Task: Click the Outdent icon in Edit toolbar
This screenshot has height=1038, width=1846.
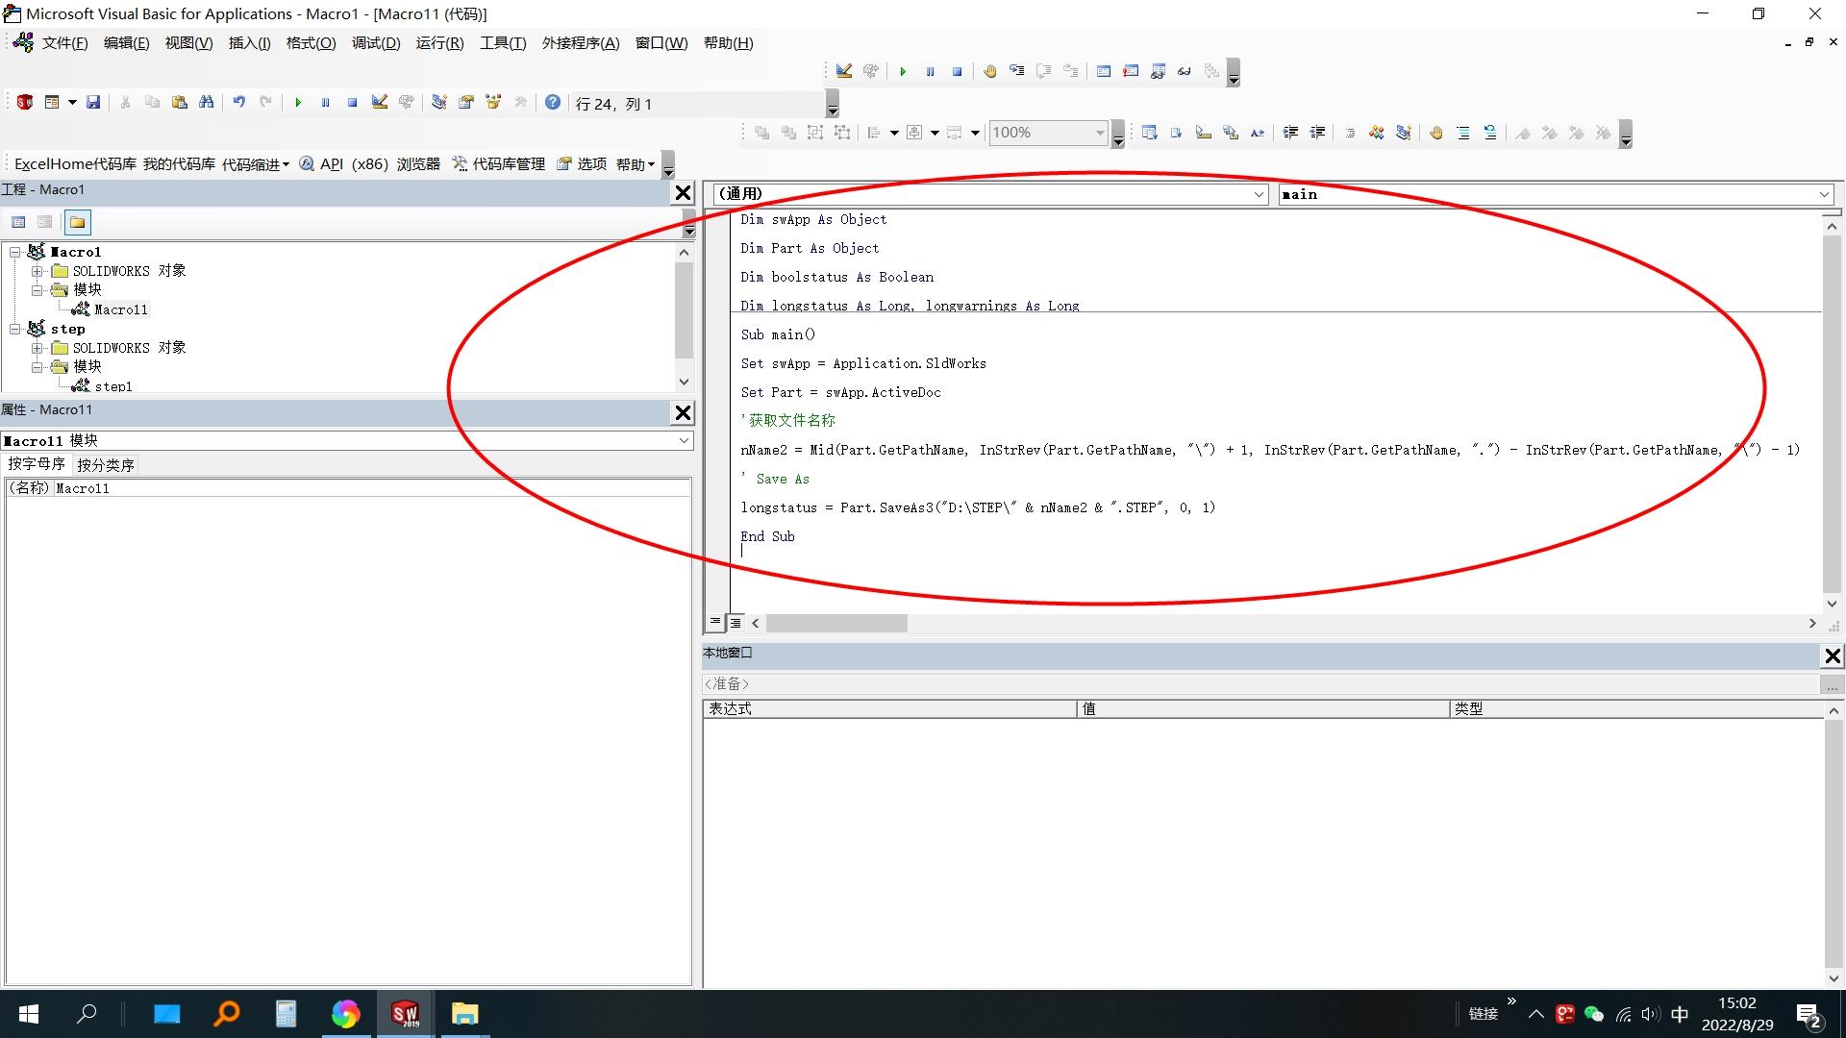Action: (x=1317, y=133)
